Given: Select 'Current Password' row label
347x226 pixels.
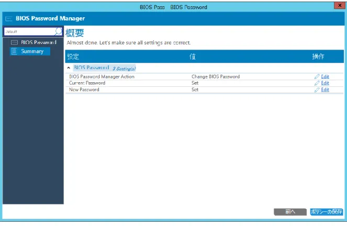Looking at the screenshot, I should 87,83.
